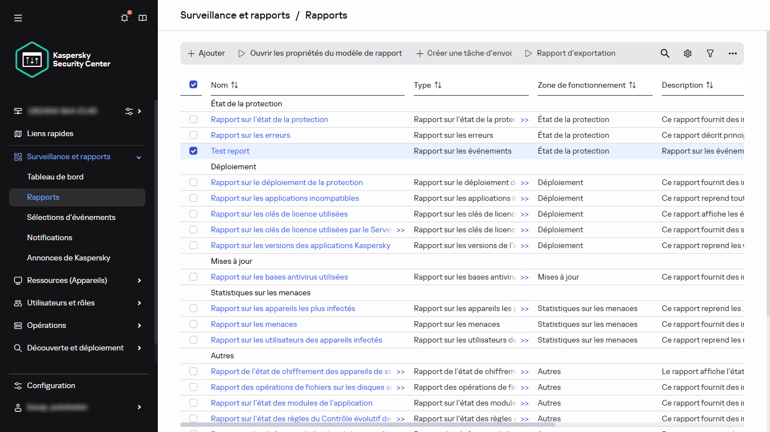
Task: Click the server settings sliders icon
Action: click(x=129, y=111)
